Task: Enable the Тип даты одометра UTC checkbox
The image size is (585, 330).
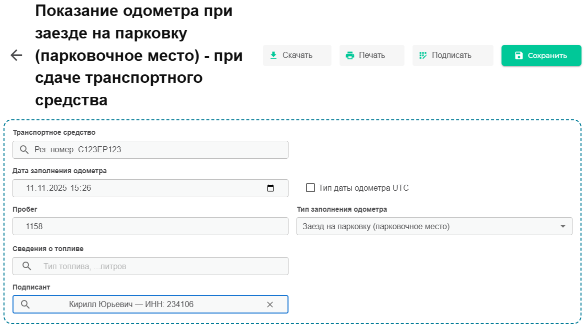Action: [x=310, y=188]
